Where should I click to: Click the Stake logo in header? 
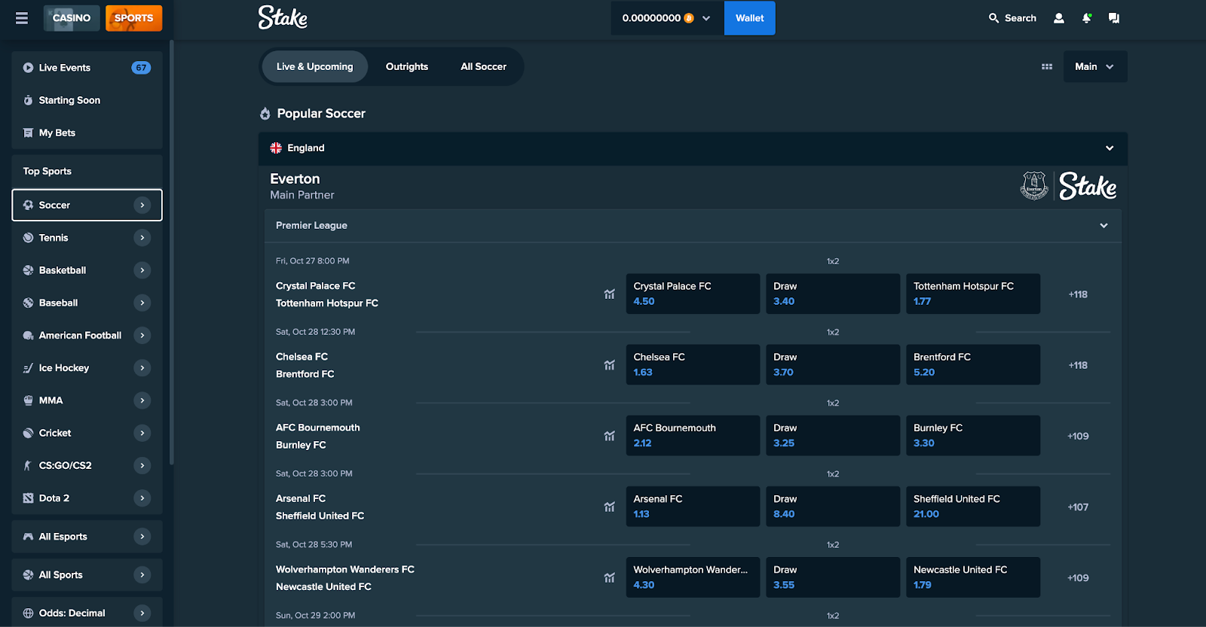[x=283, y=17]
